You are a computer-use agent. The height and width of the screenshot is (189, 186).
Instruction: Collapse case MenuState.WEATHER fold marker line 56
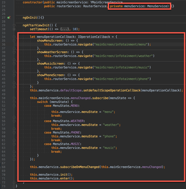14,121
